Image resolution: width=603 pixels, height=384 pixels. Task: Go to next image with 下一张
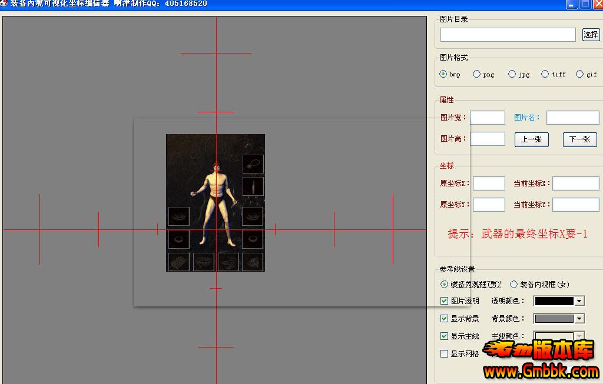coord(579,139)
